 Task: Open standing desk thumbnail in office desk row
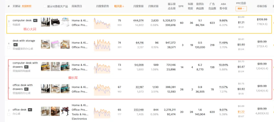click(x=65, y=112)
